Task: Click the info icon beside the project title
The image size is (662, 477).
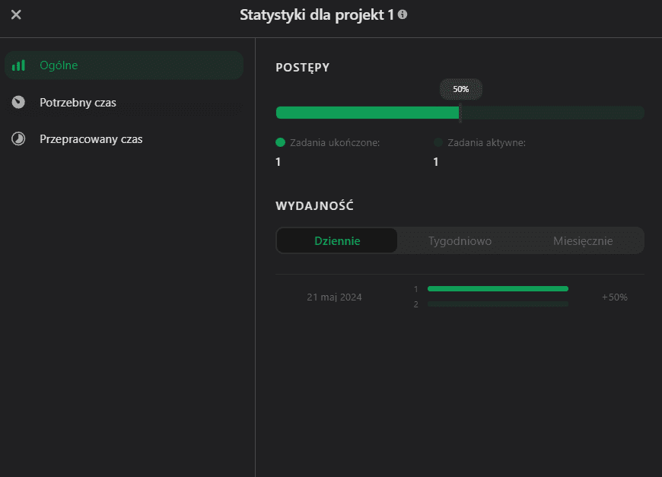Action: [x=403, y=14]
